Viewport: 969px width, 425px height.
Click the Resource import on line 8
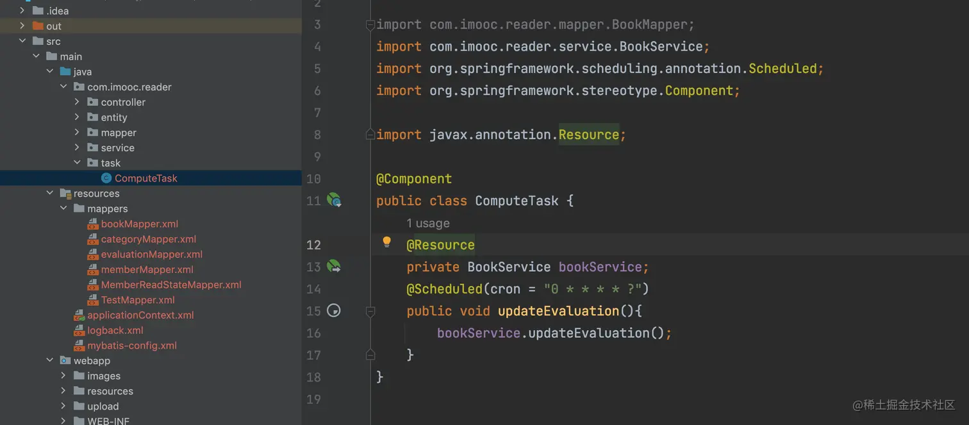point(589,135)
